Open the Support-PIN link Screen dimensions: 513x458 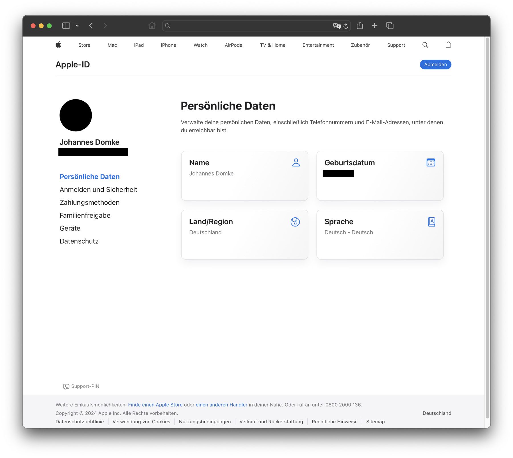tap(85, 386)
